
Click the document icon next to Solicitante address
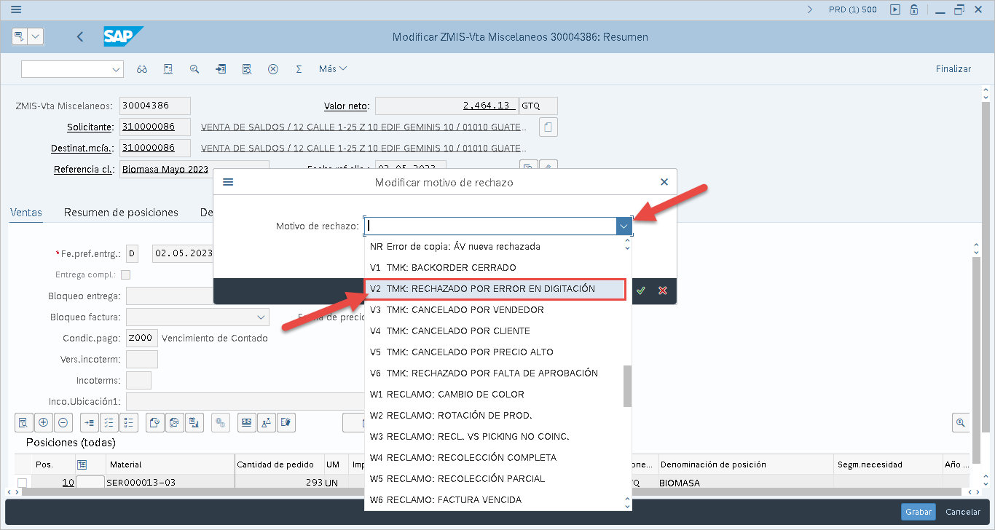click(548, 127)
